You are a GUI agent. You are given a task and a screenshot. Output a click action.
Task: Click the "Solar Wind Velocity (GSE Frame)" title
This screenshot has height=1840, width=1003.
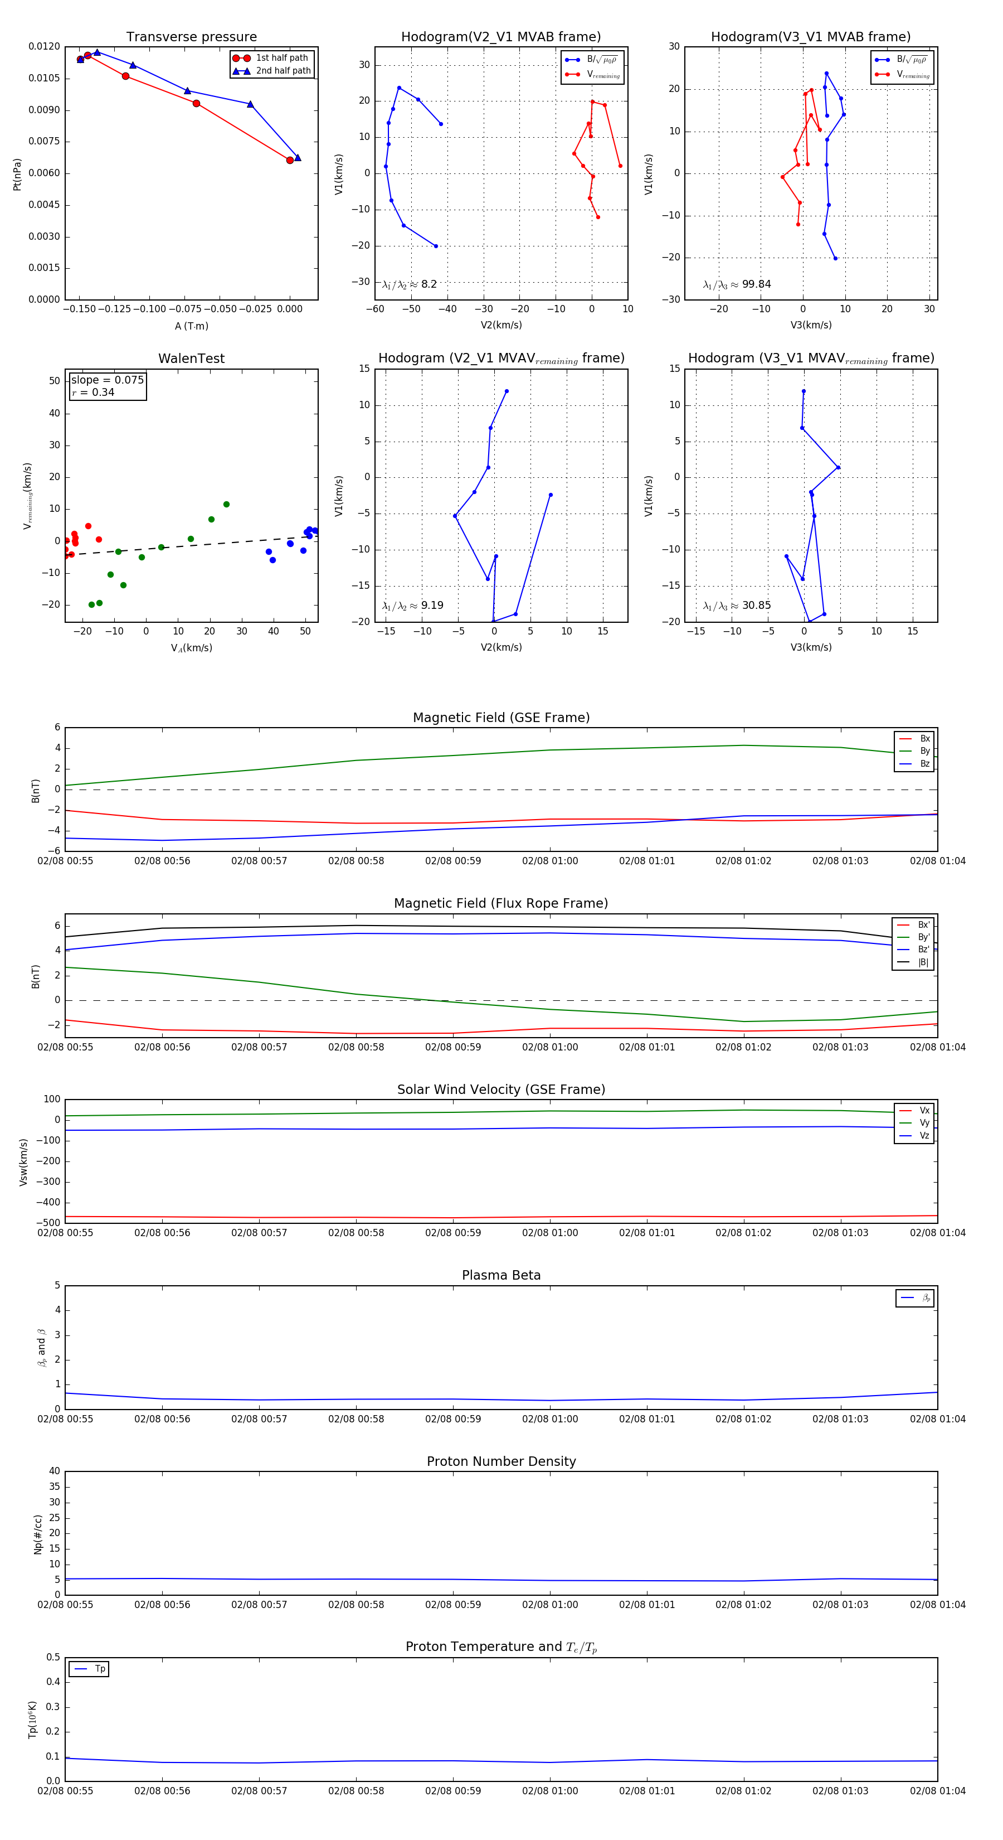(x=501, y=1090)
